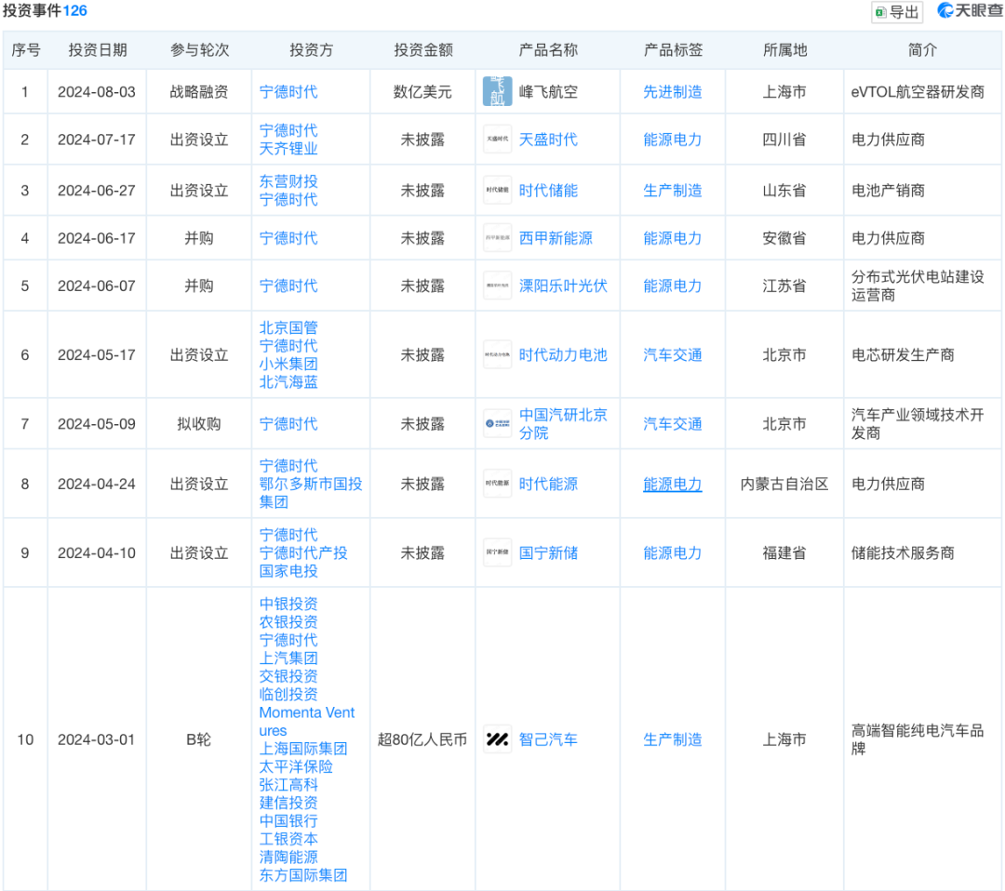Screen dimensions: 1005x891
Task: Open the 峰飞航空 product logo
Action: coord(497,92)
